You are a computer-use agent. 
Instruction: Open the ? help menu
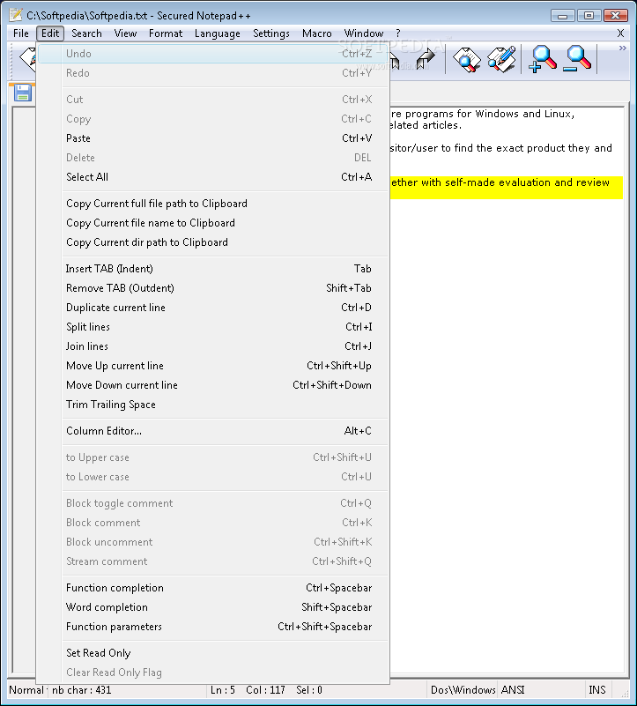click(397, 33)
